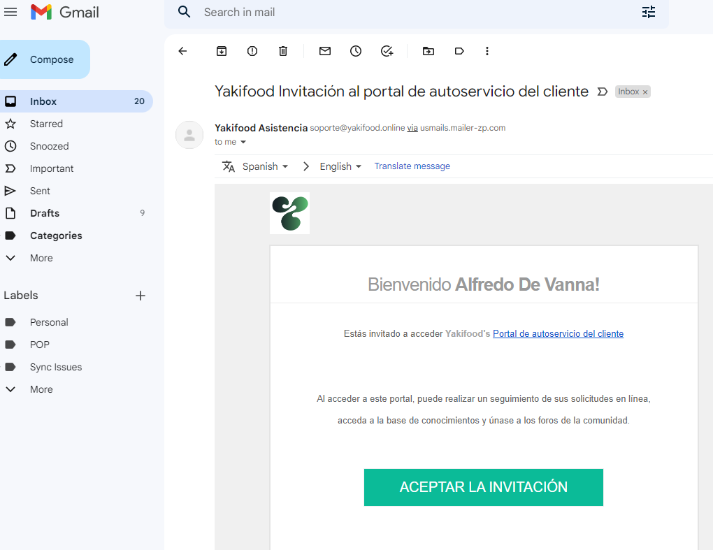The image size is (713, 550).
Task: Go to the Sent folder
Action: pos(40,191)
